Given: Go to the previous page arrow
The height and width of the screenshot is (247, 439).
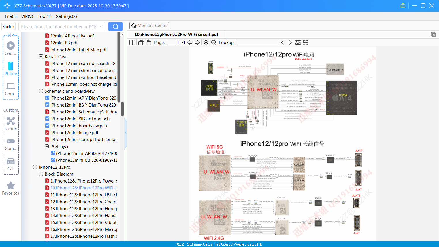Looking at the screenshot, I should pos(190,43).
